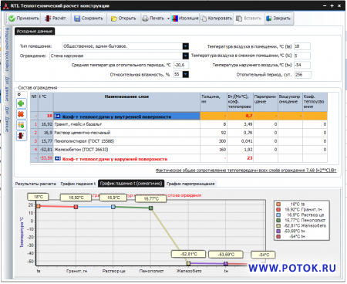The image size is (347, 284).
Task: Click orange tв legend swatch
Action: 278,205
